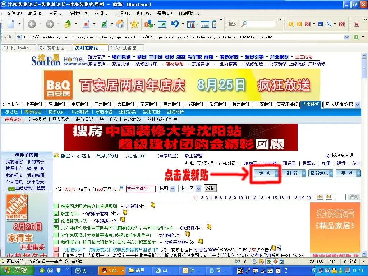The width and height of the screenshot is (368, 276).
Task: Open the dropdown arrow beside refresh icon
Action: (x=112, y=24)
